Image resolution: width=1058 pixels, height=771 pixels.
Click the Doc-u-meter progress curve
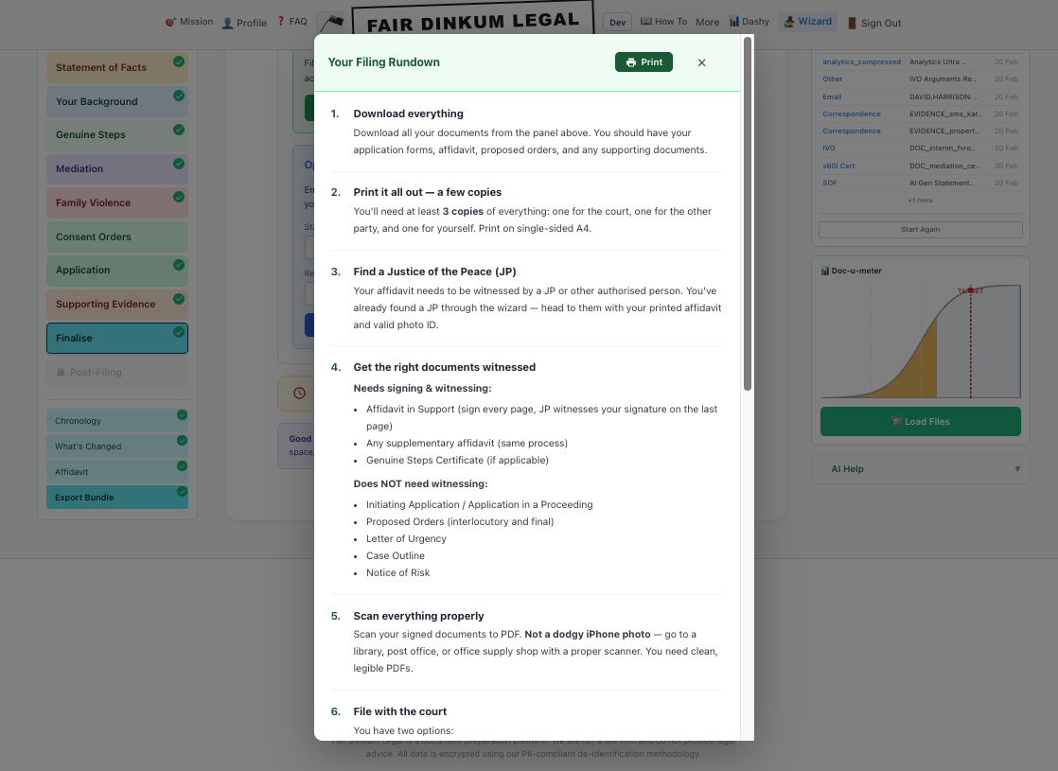[x=921, y=342]
